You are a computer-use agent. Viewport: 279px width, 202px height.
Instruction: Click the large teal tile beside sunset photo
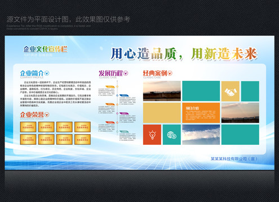[201, 91]
